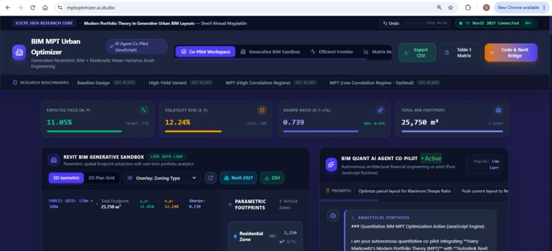Open Chrome extensions puzzle icon
Image resolution: width=552 pixels, height=251 pixels.
[468, 8]
